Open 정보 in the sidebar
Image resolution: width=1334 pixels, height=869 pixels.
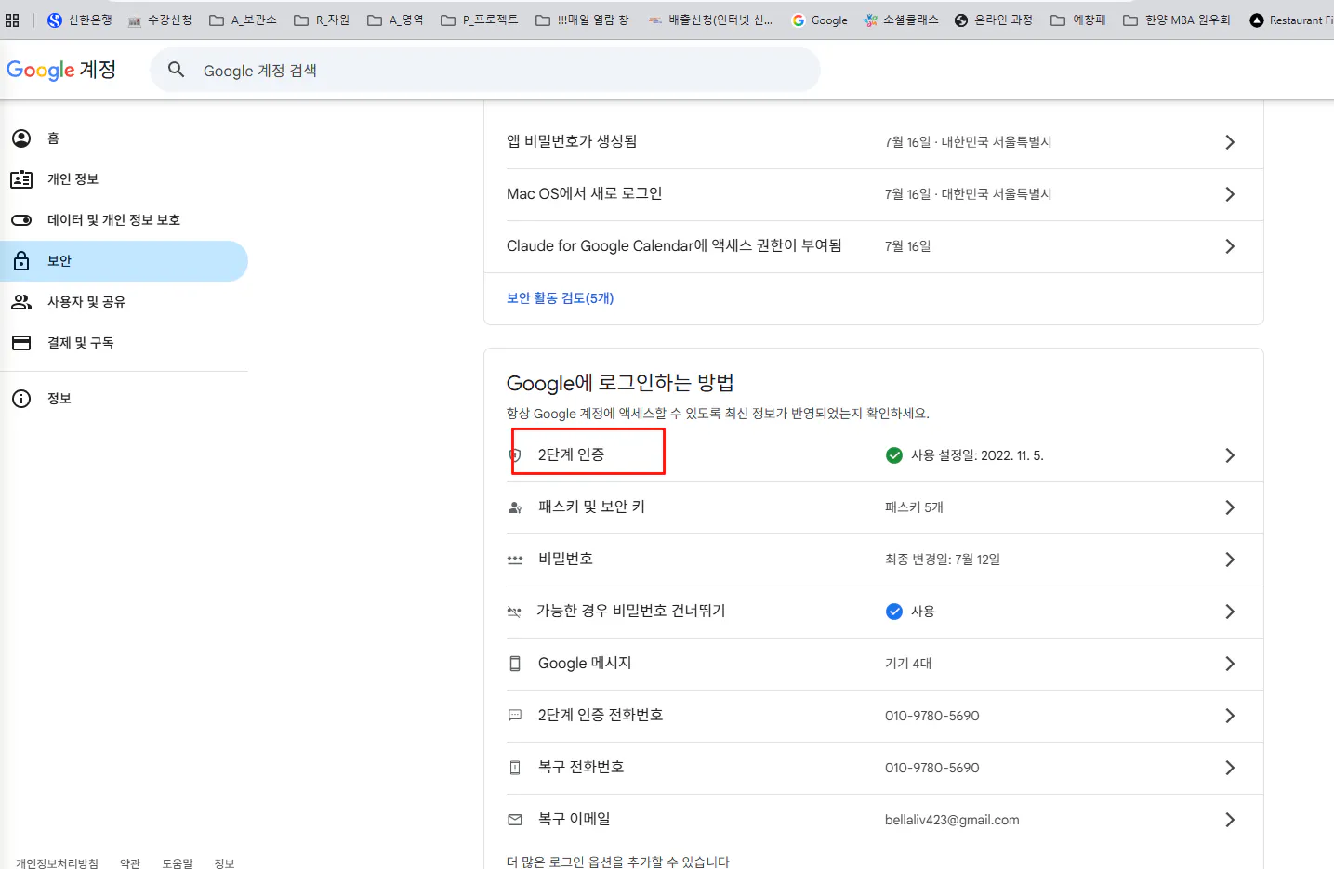tap(124, 399)
